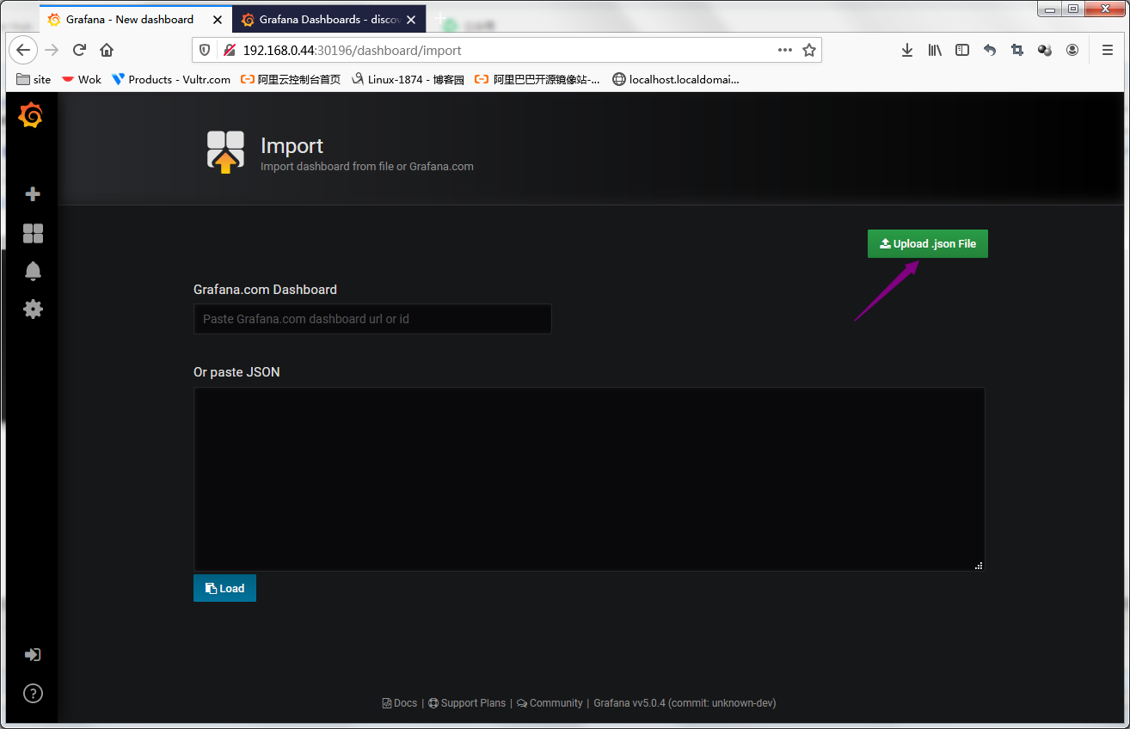Click the browser forward arrow
1130x729 pixels.
(52, 50)
